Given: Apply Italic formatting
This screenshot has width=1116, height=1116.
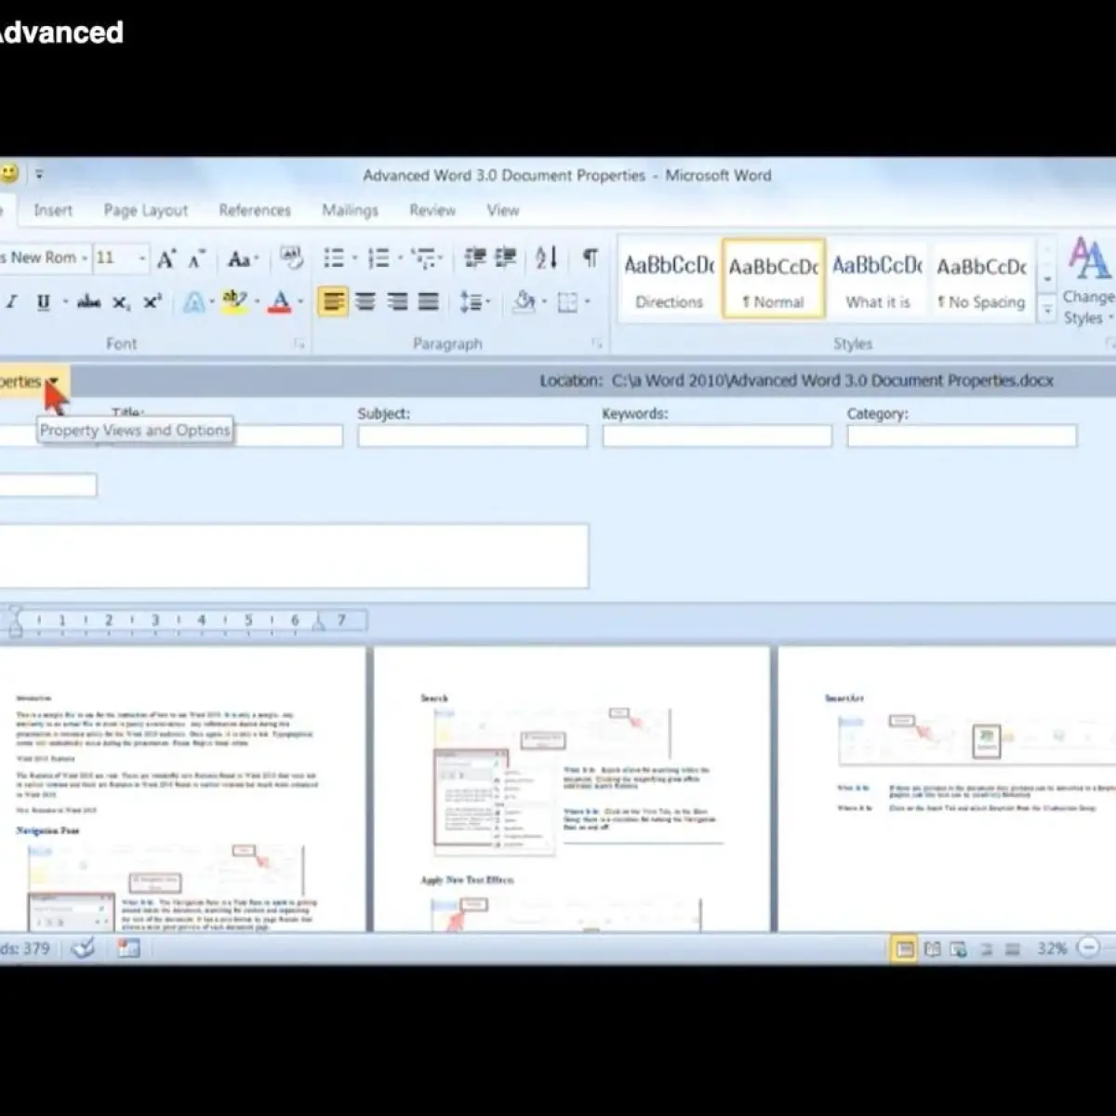Looking at the screenshot, I should [11, 302].
